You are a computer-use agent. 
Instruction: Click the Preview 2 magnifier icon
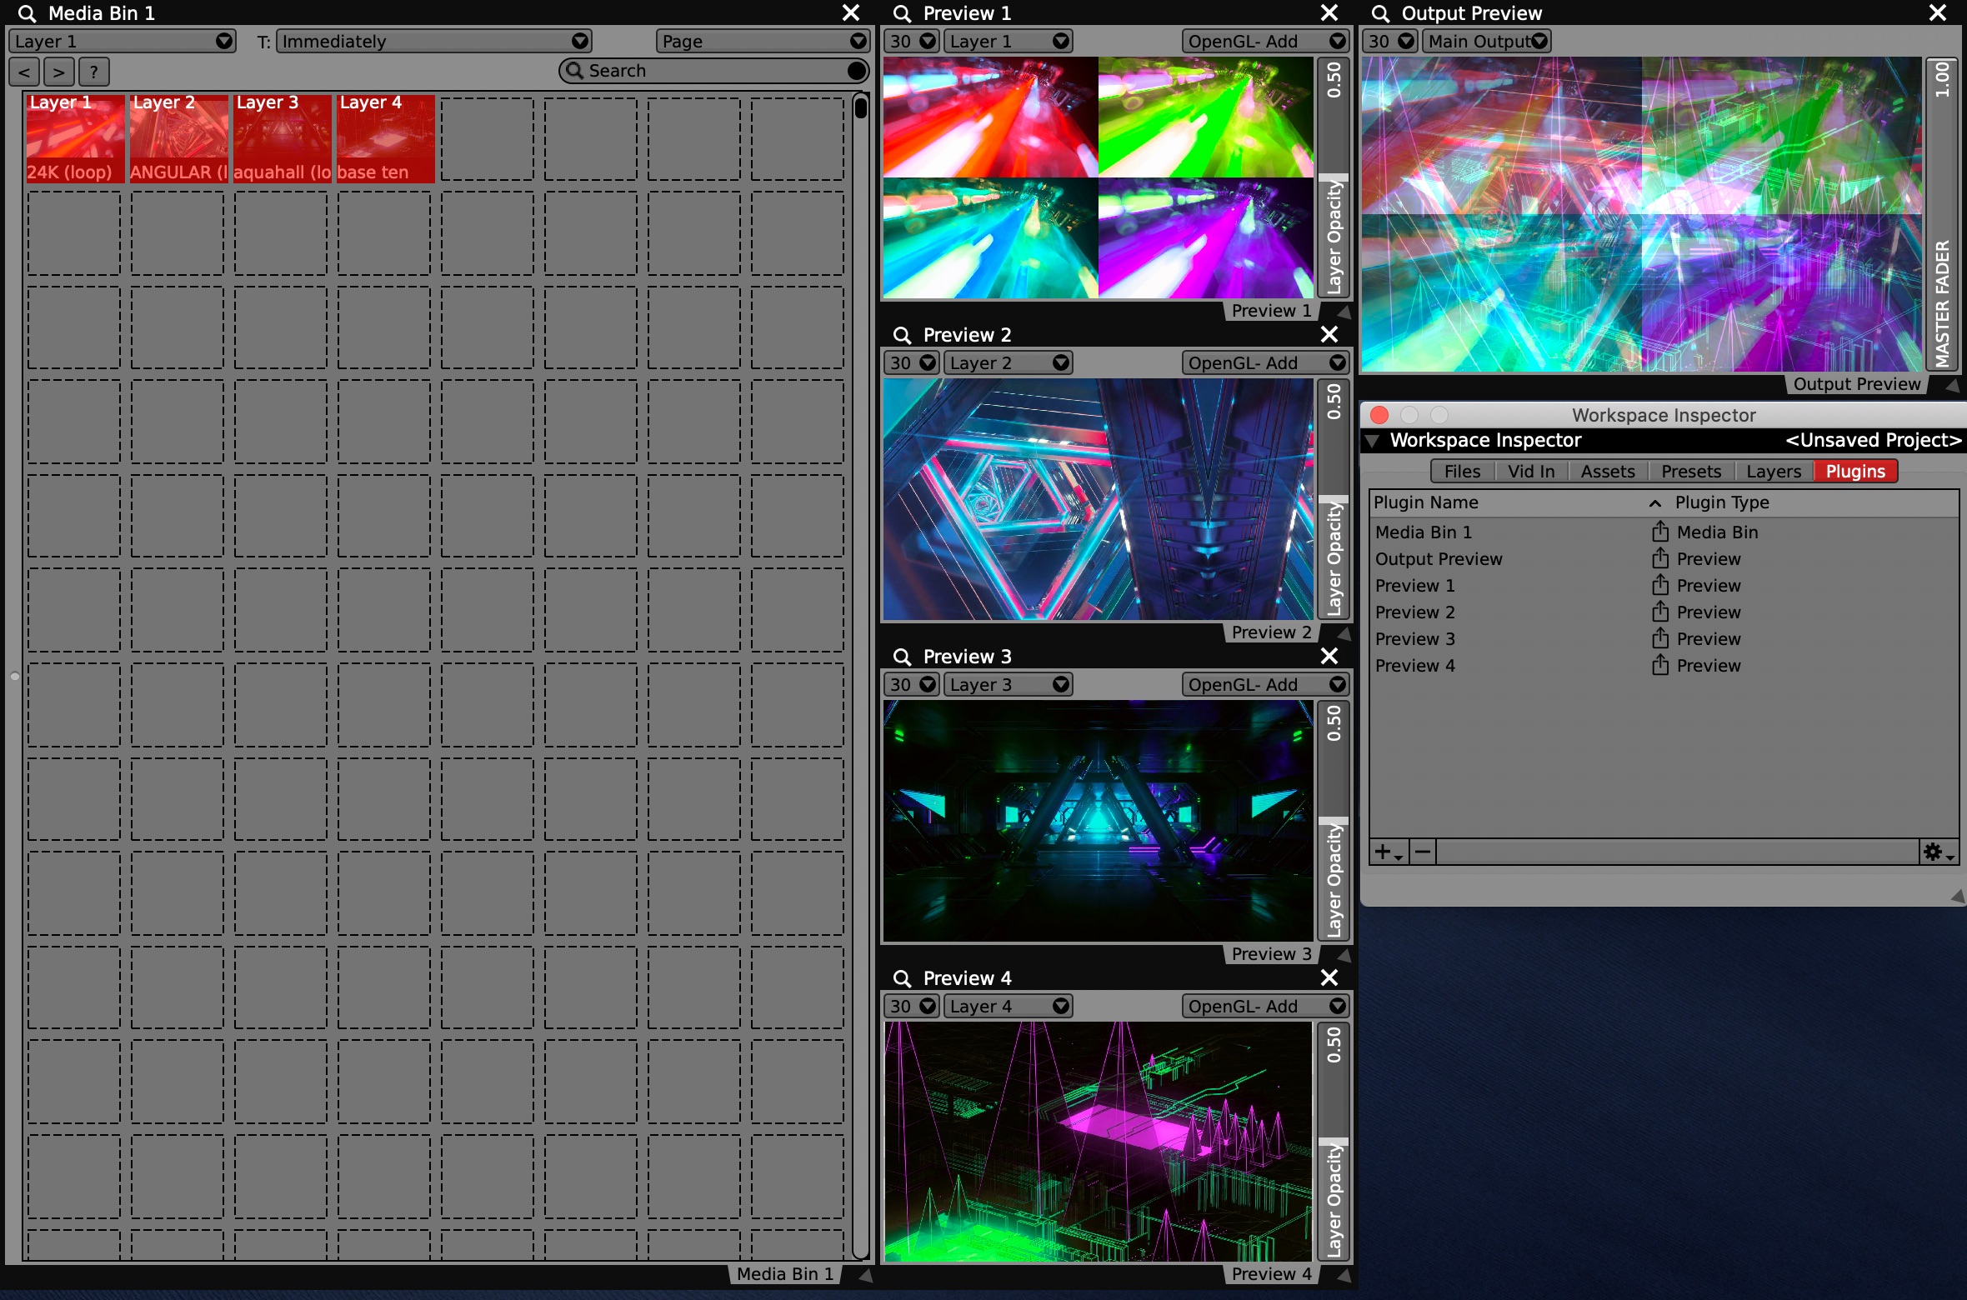coord(902,335)
